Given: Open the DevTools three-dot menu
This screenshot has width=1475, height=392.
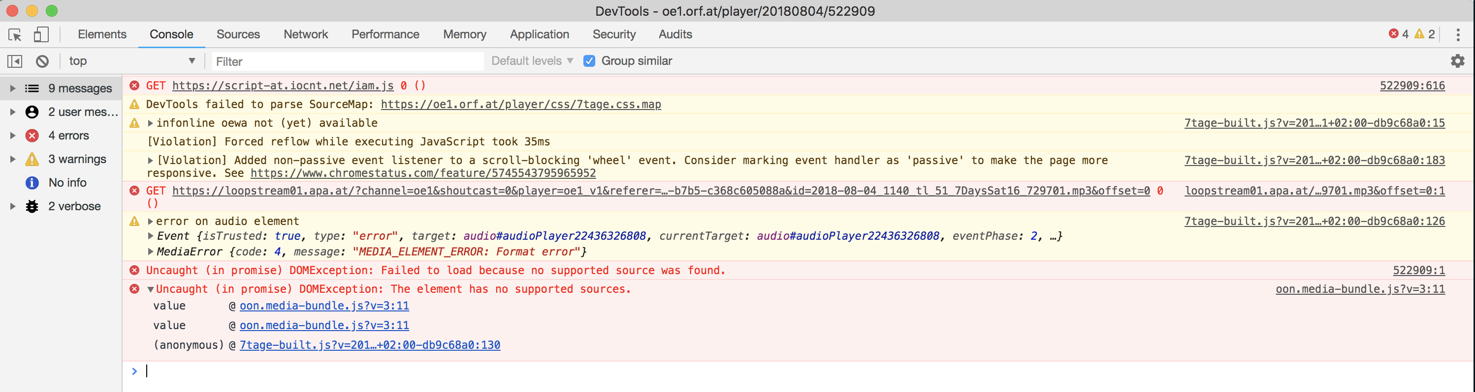Looking at the screenshot, I should 1458,35.
